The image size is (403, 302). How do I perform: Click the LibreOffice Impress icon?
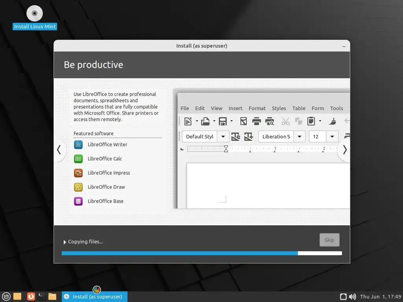click(78, 173)
